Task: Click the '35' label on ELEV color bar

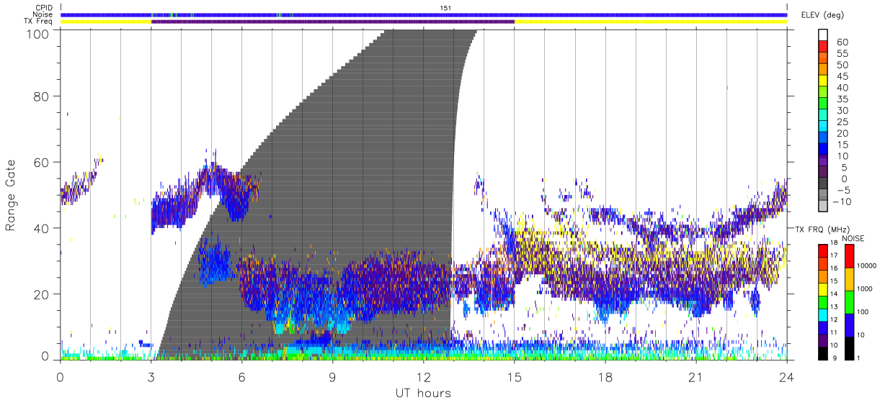Action: [842, 99]
